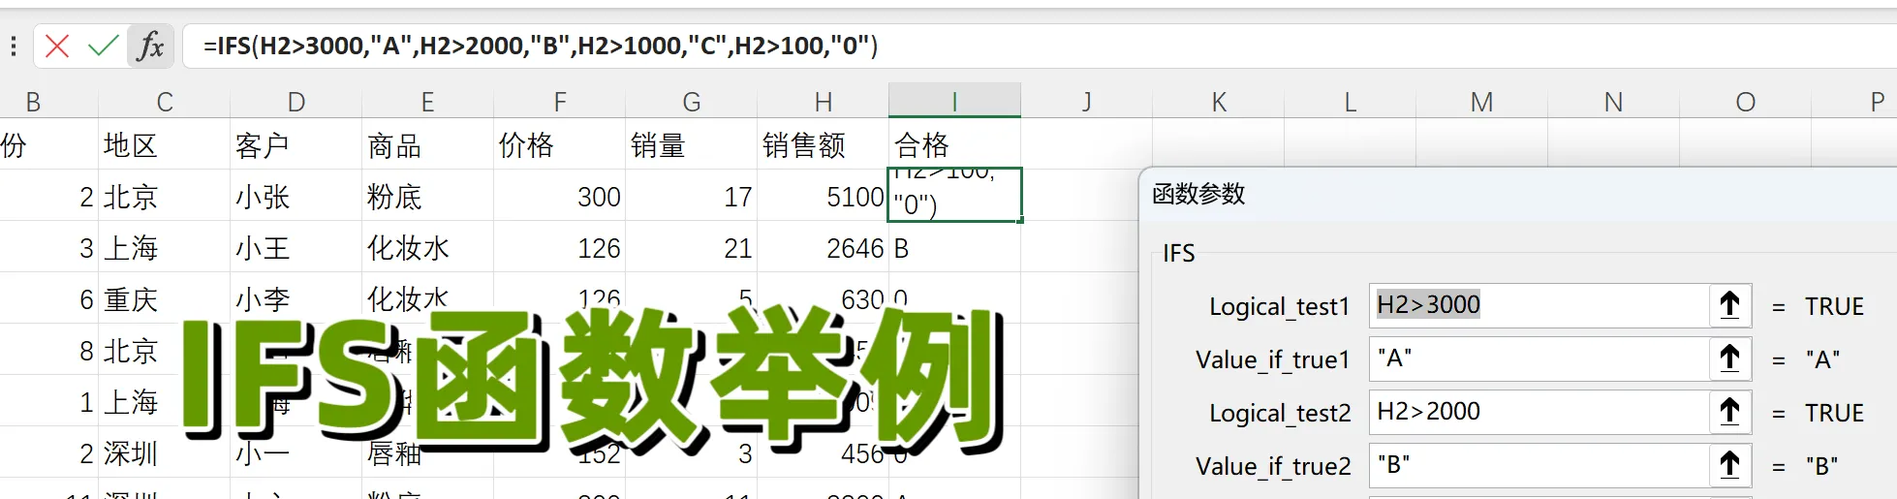Collapse dialog via Logical_test2 range arrow
The height and width of the screenshot is (499, 1897).
(x=1730, y=412)
